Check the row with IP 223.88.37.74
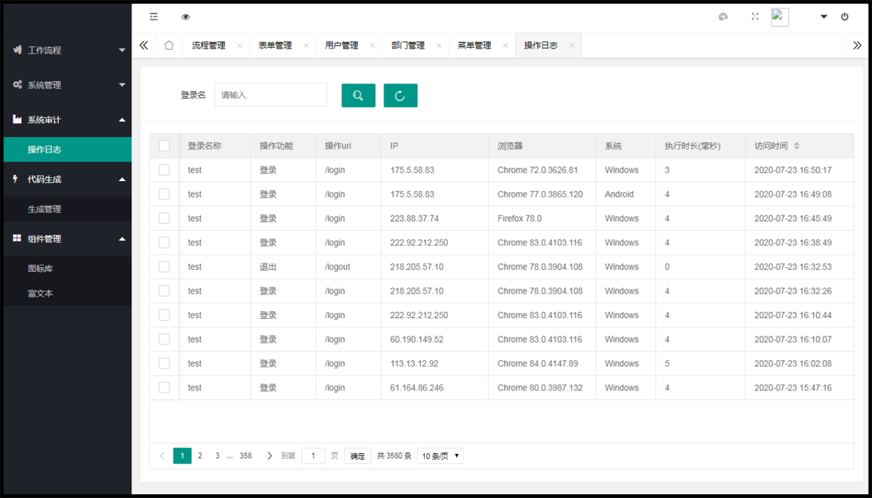The width and height of the screenshot is (872, 498). (164, 218)
